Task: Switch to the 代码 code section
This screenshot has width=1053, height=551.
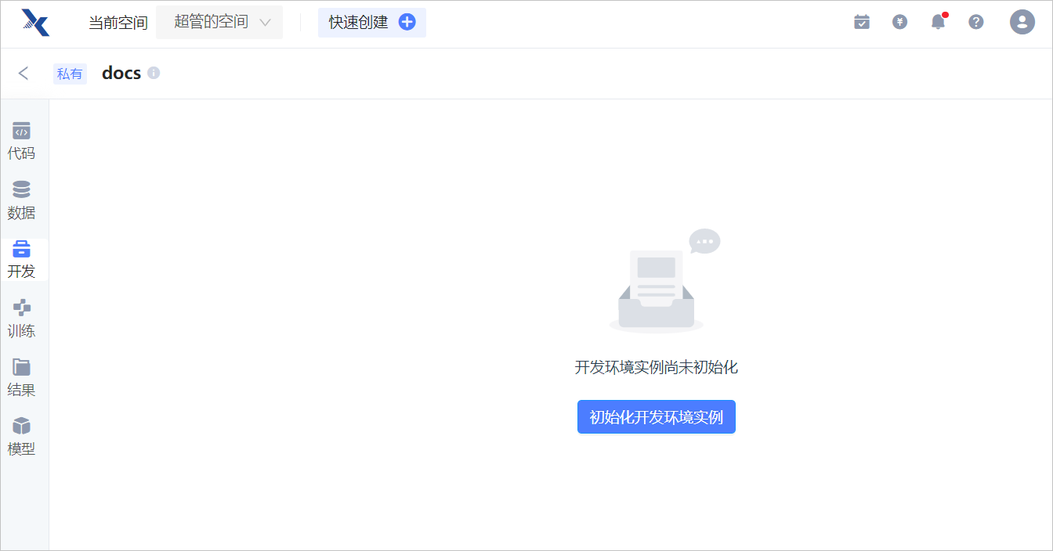Action: (22, 142)
